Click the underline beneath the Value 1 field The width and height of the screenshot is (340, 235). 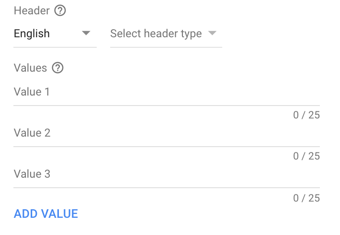pos(166,106)
